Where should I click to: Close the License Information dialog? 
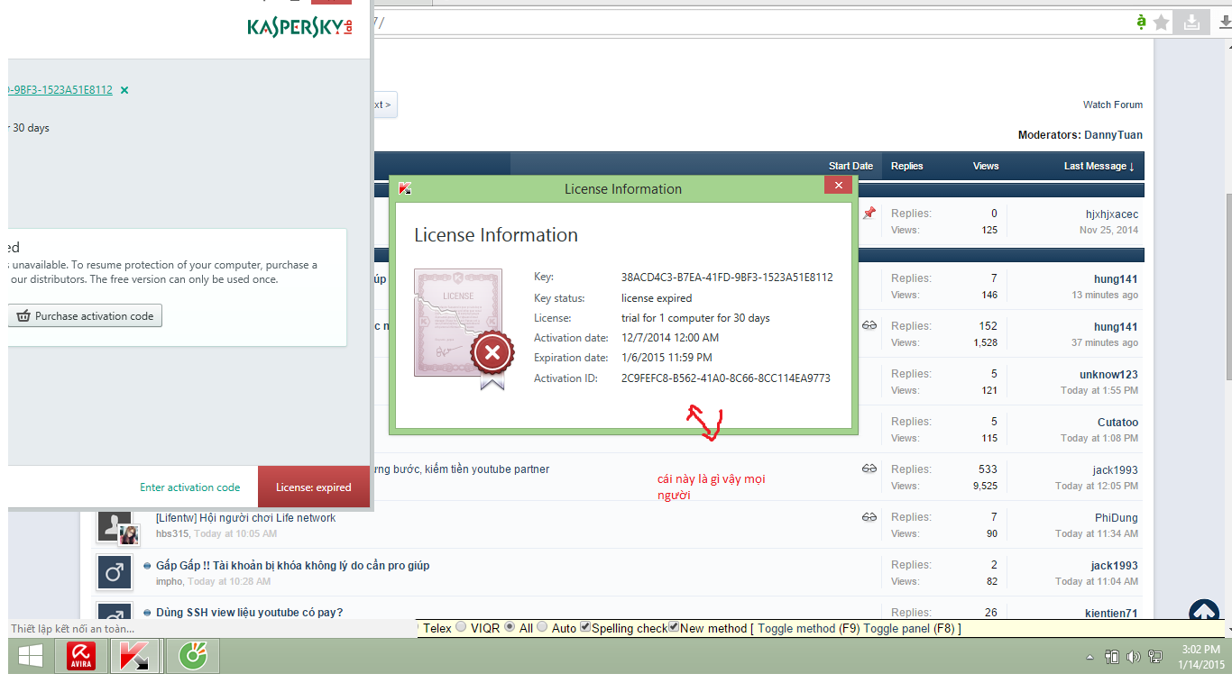point(838,186)
